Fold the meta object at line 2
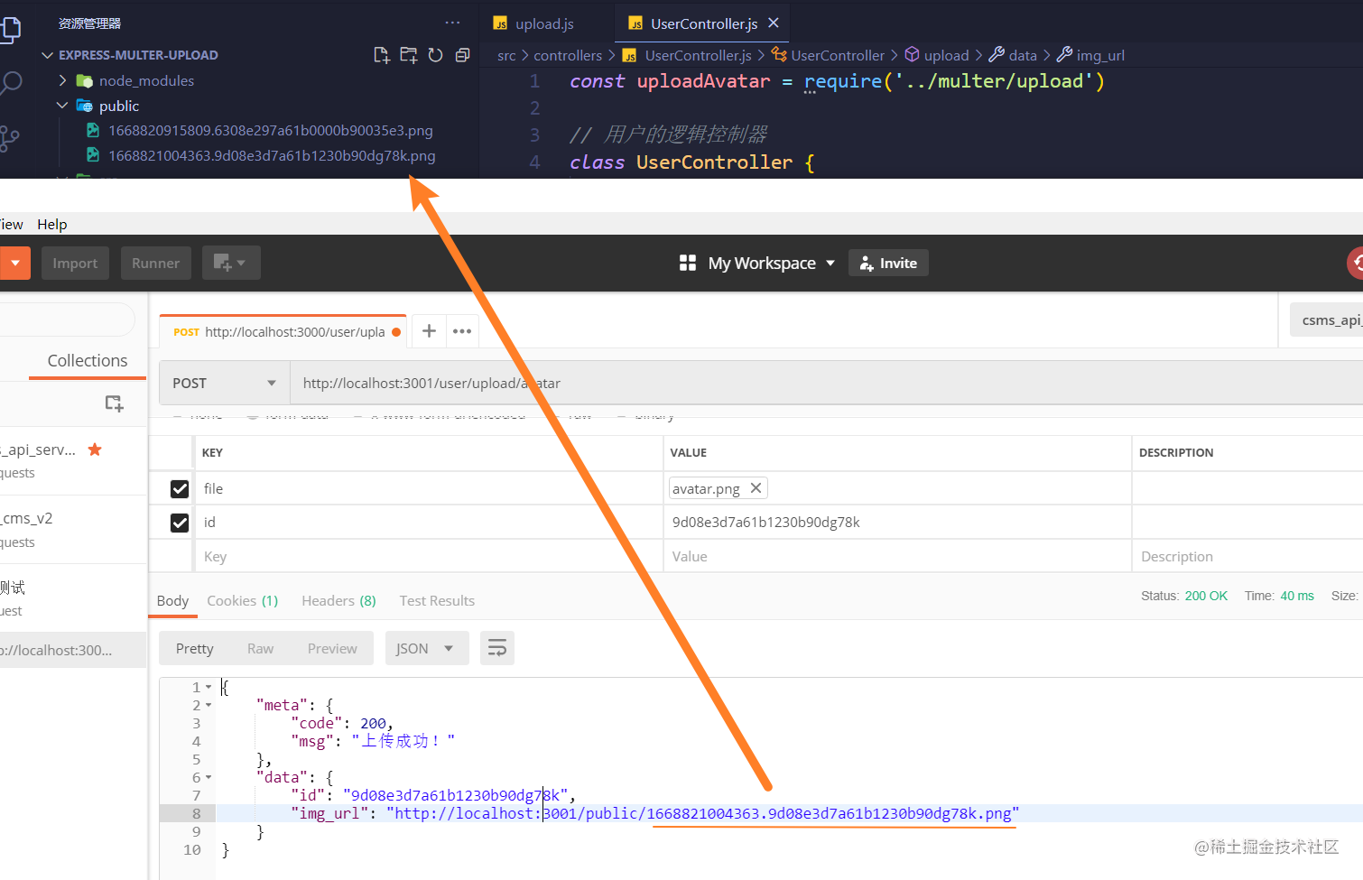This screenshot has width=1363, height=880. (209, 706)
